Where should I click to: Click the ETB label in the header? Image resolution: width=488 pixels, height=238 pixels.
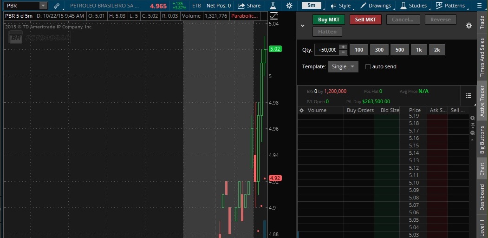(197, 6)
